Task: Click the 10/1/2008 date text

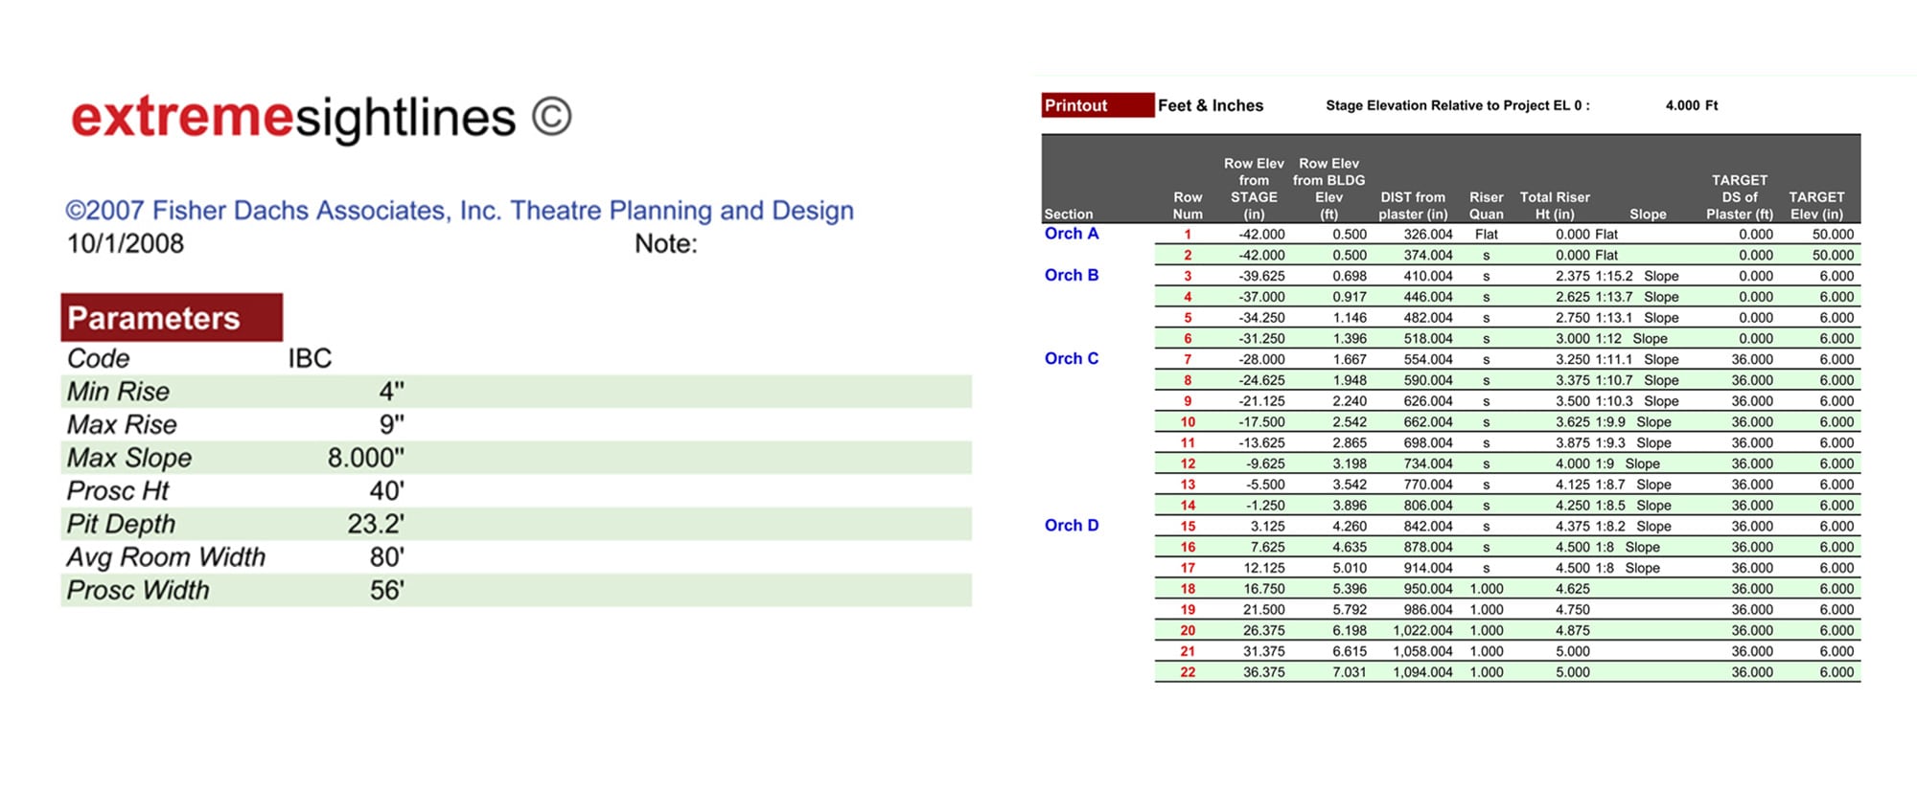Action: [x=126, y=244]
